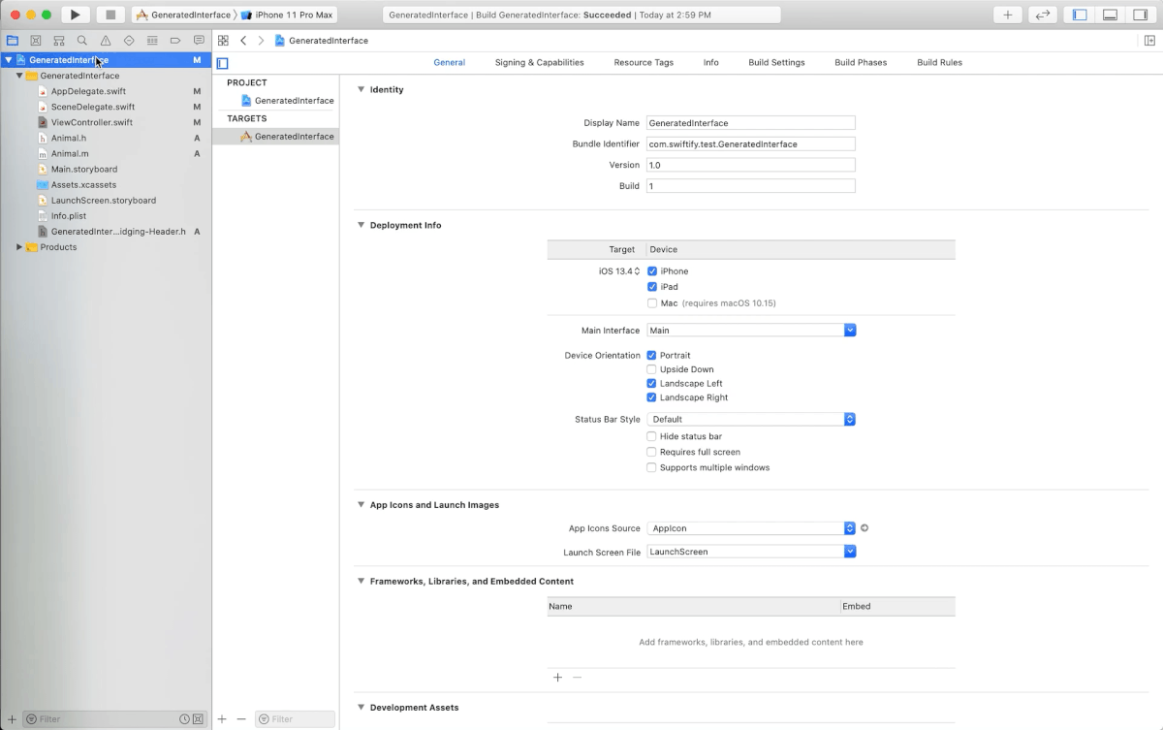Remove the selected target with minus
The width and height of the screenshot is (1163, 730).
click(x=241, y=719)
